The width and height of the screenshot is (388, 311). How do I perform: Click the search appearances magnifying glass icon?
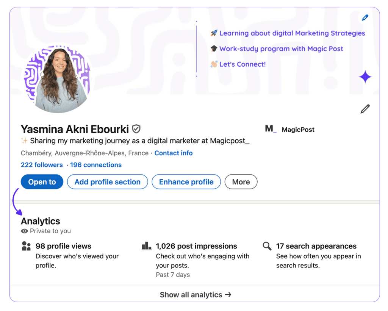click(267, 246)
